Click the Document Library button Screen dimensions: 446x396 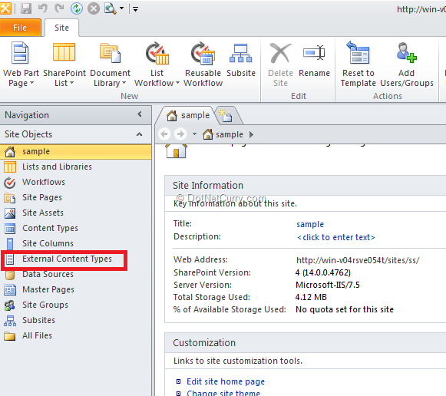[110, 64]
